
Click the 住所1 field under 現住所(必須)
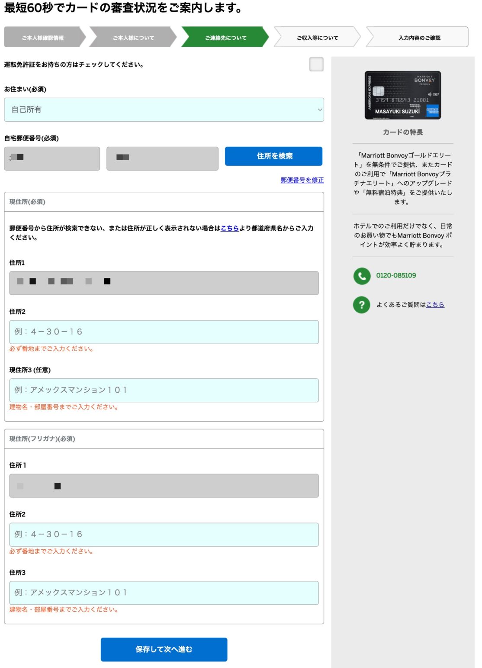(x=164, y=283)
